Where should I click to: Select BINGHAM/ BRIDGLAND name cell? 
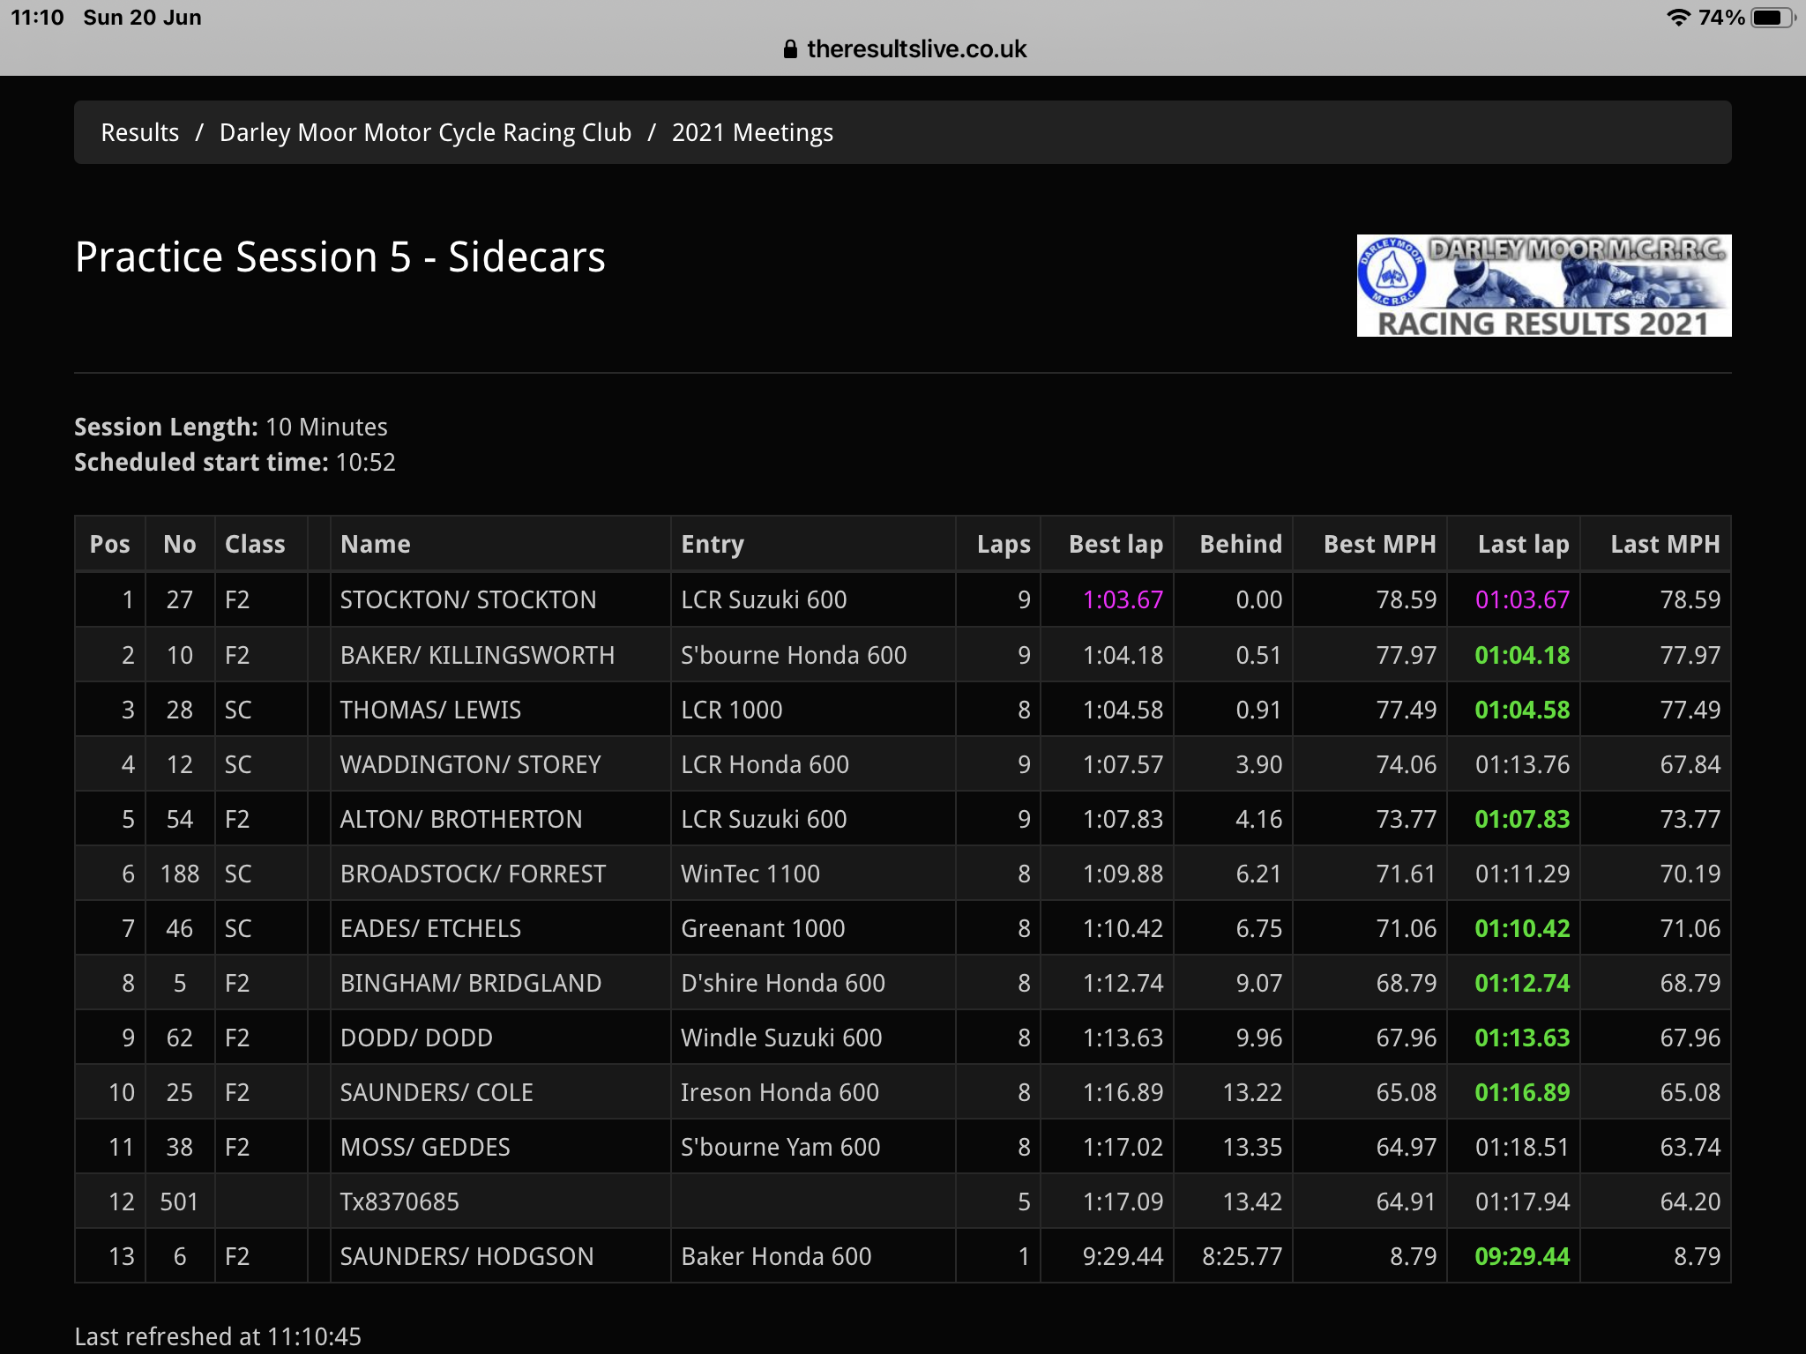click(500, 983)
